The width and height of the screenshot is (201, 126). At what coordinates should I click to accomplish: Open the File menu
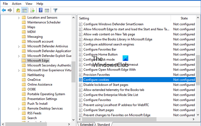5,4
